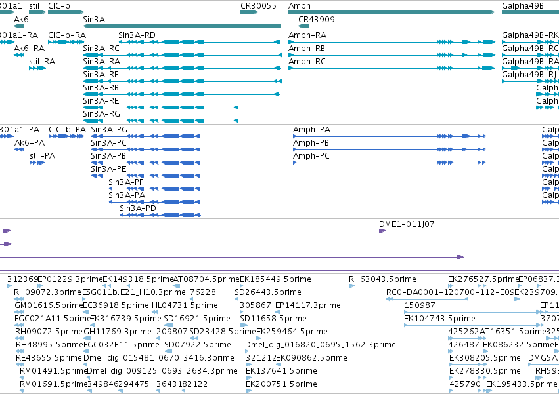This screenshot has width=559, height=394.
Task: Click the Sin3A-RC transcript label
Action: click(x=101, y=49)
